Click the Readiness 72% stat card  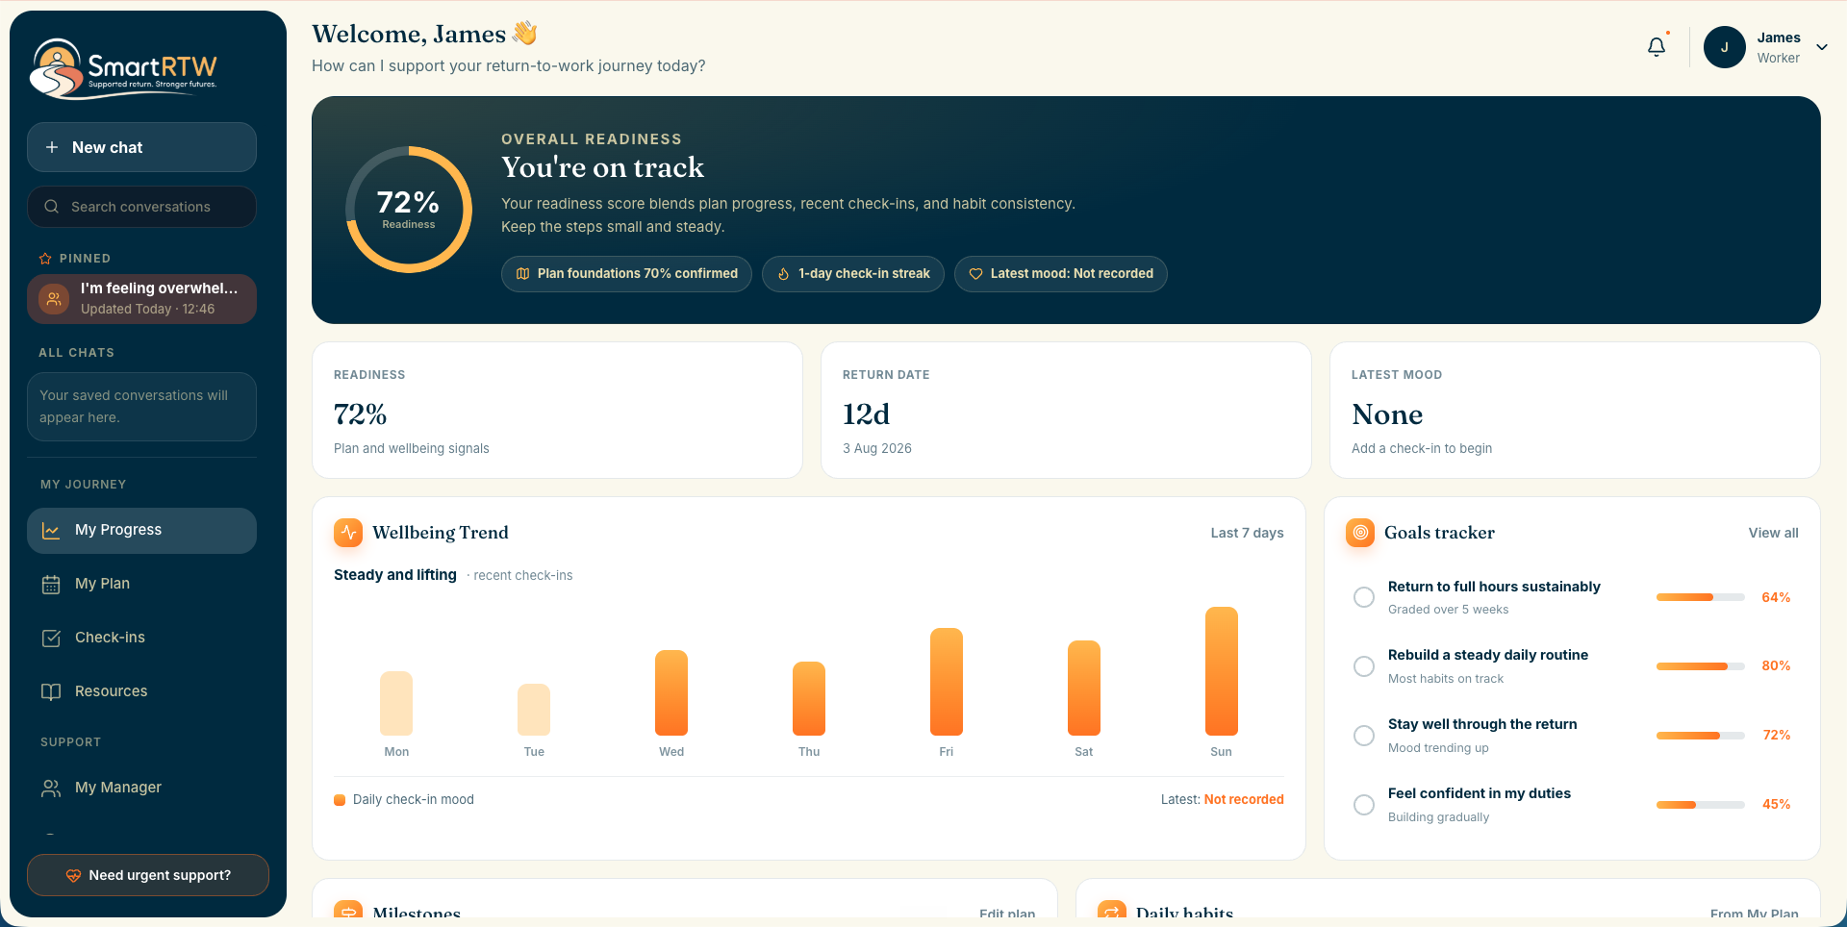[x=558, y=411]
